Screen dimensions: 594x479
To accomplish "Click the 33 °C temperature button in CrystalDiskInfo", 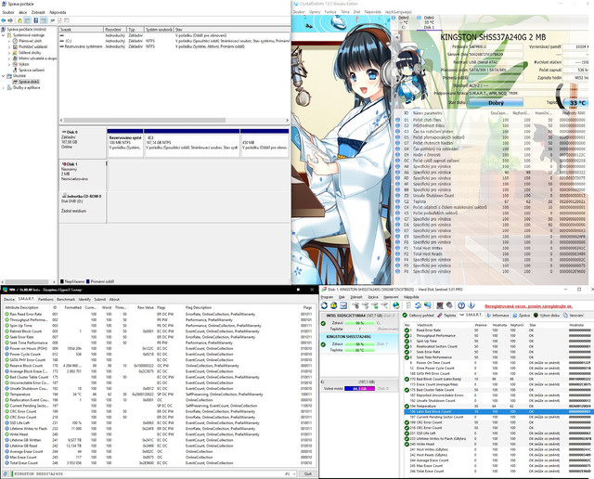I will click(x=577, y=103).
